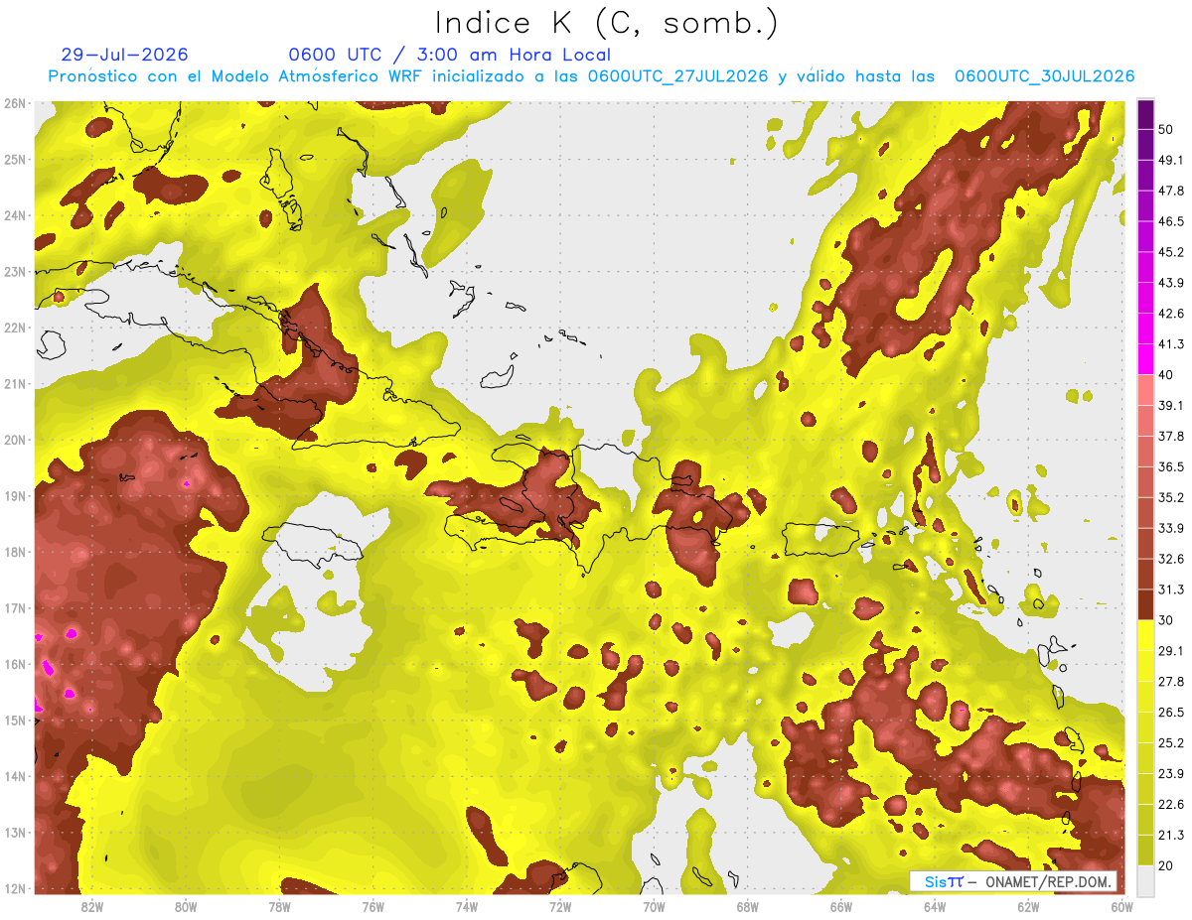Click the longitude axis label "80W"
Image resolution: width=1192 pixels, height=920 pixels.
click(x=186, y=907)
